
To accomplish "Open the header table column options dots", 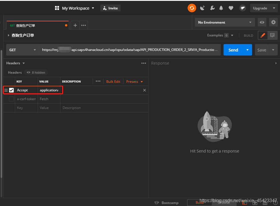I will click(x=98, y=81).
